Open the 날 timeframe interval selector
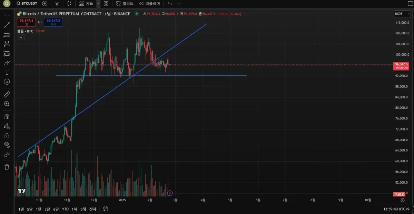This screenshot has height=214, width=414. pos(57,3)
